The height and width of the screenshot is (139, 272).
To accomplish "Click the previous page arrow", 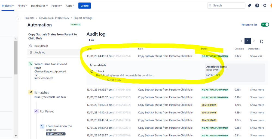I will pyautogui.click(x=242, y=41).
